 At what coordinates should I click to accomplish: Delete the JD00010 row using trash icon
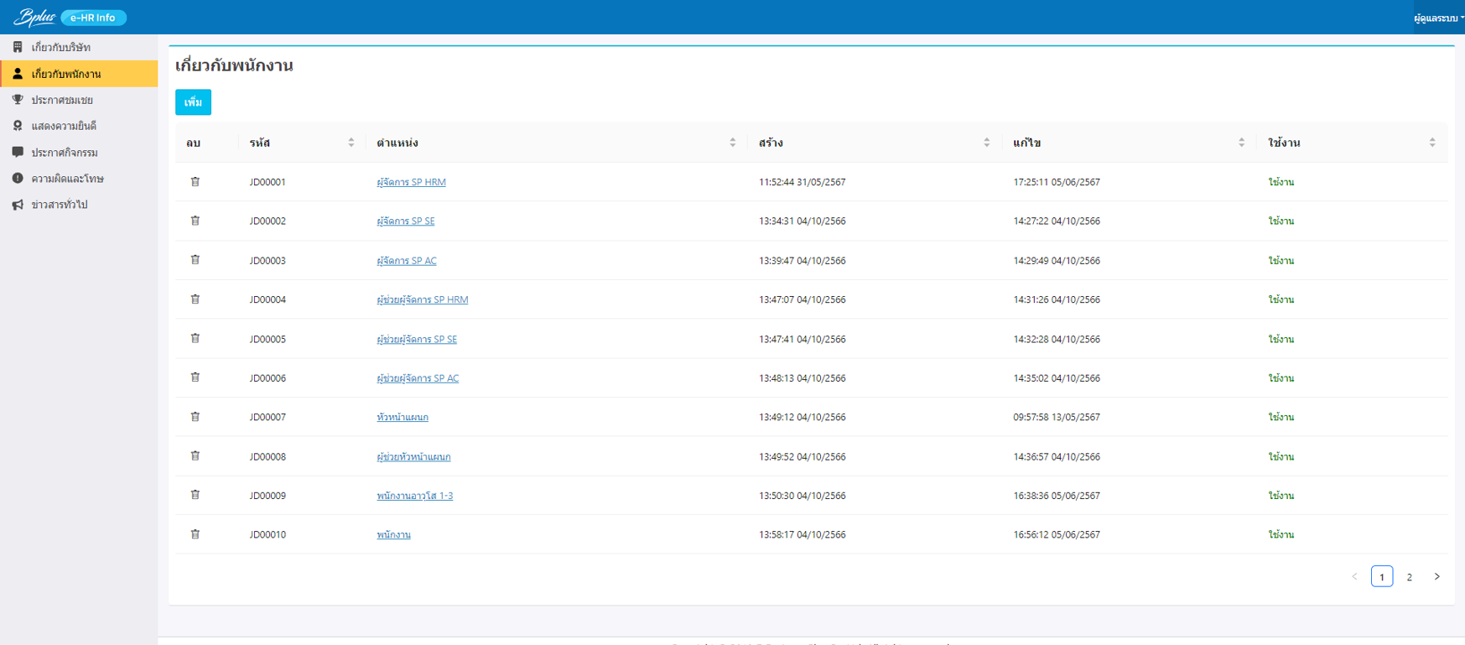(195, 533)
